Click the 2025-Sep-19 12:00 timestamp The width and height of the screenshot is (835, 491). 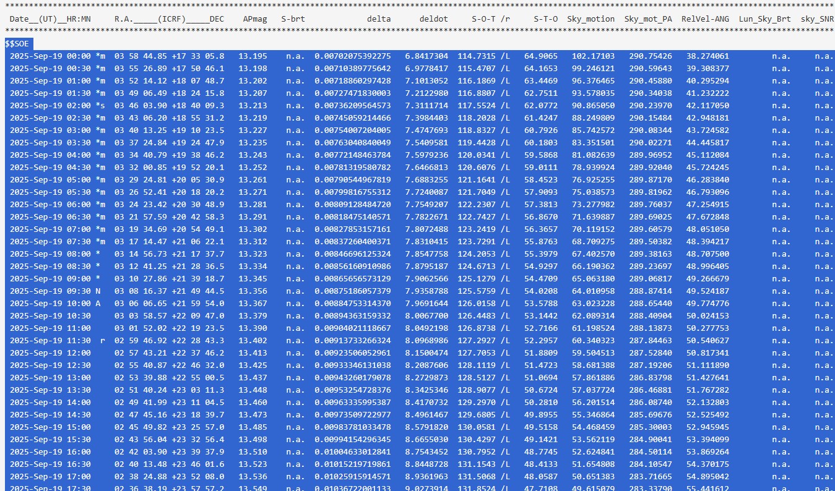50,353
